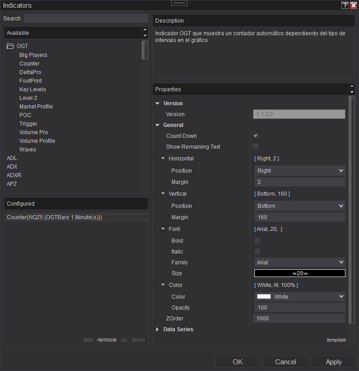Click the font Size slider set to 20
The height and width of the screenshot is (371, 359).
coord(300,273)
